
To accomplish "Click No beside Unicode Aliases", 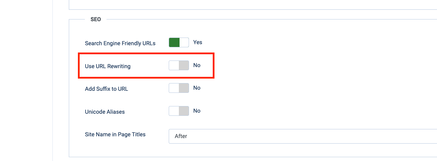I will [197, 111].
